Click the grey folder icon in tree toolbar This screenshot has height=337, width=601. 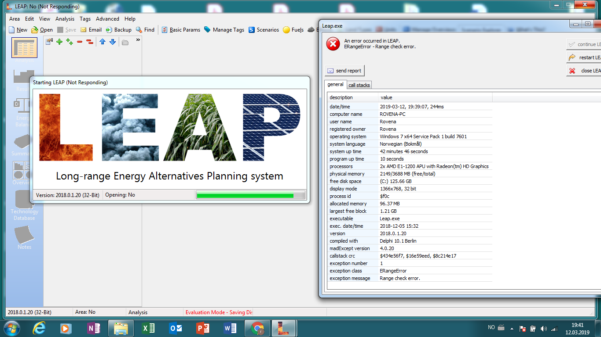point(125,42)
